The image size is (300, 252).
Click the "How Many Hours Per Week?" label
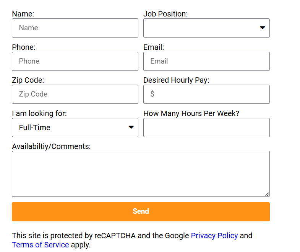(x=191, y=113)
